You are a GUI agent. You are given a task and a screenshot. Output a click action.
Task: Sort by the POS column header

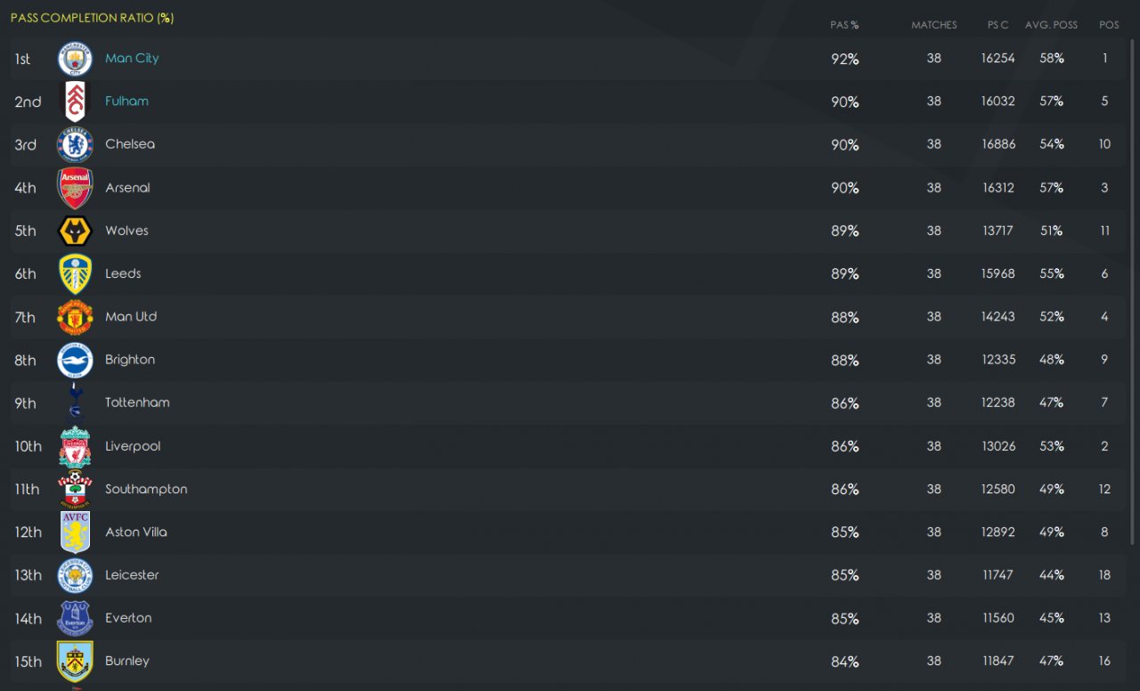[x=1109, y=25]
